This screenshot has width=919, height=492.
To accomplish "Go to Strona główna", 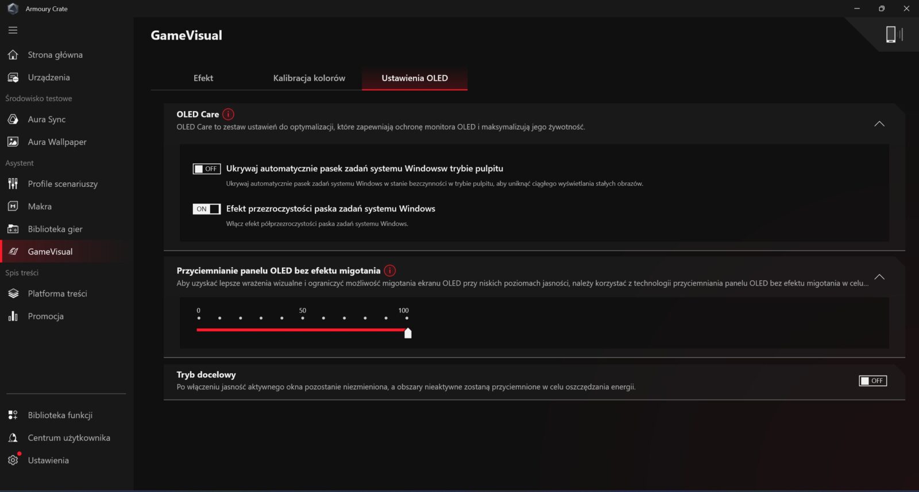I will [55, 54].
